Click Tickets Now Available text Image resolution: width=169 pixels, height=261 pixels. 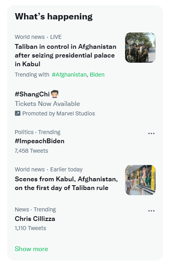point(47,104)
